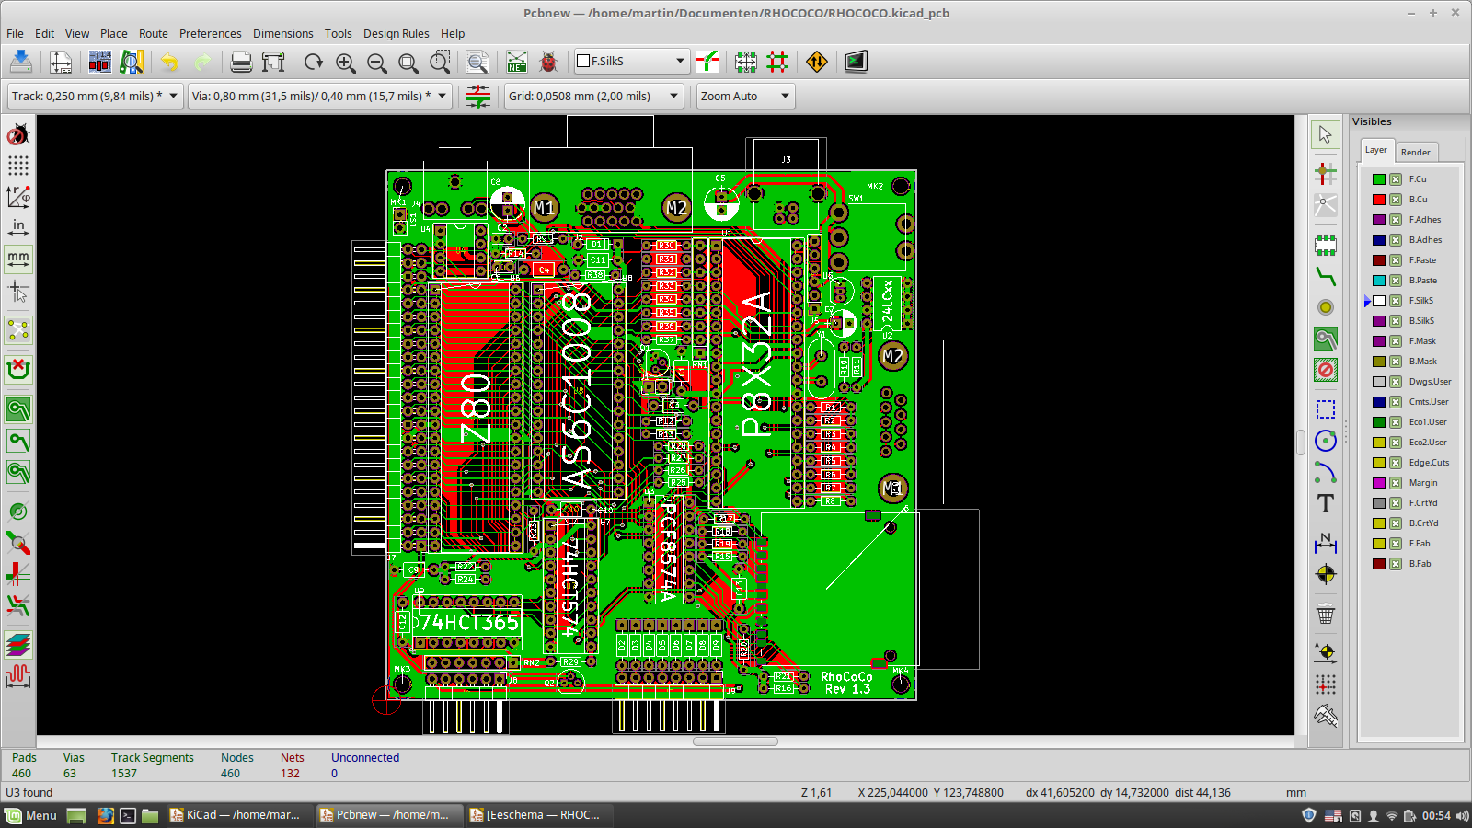Switch to KiCad taskbar window

coord(238,815)
